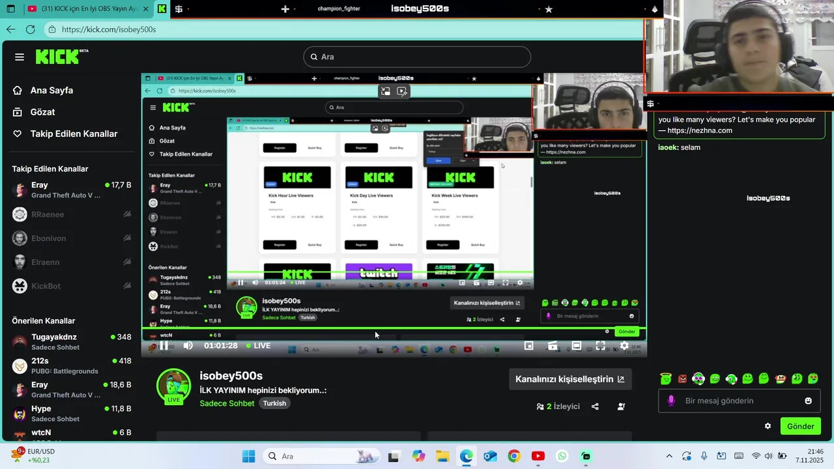Open the Windows Start menu
834x469 pixels.
click(248, 456)
